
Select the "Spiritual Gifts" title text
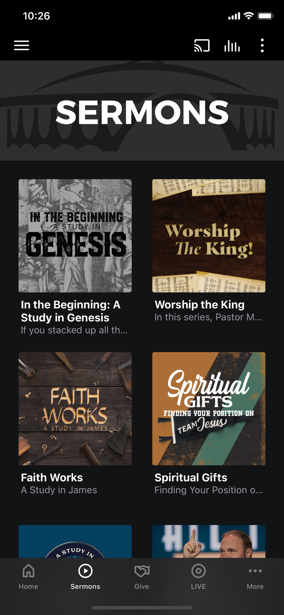pyautogui.click(x=191, y=478)
